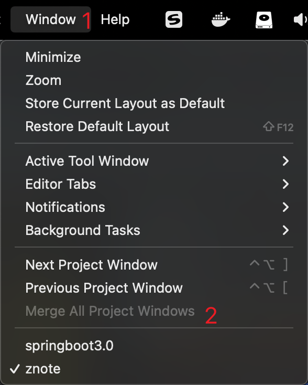Click the disk drive menu bar icon

click(264, 19)
